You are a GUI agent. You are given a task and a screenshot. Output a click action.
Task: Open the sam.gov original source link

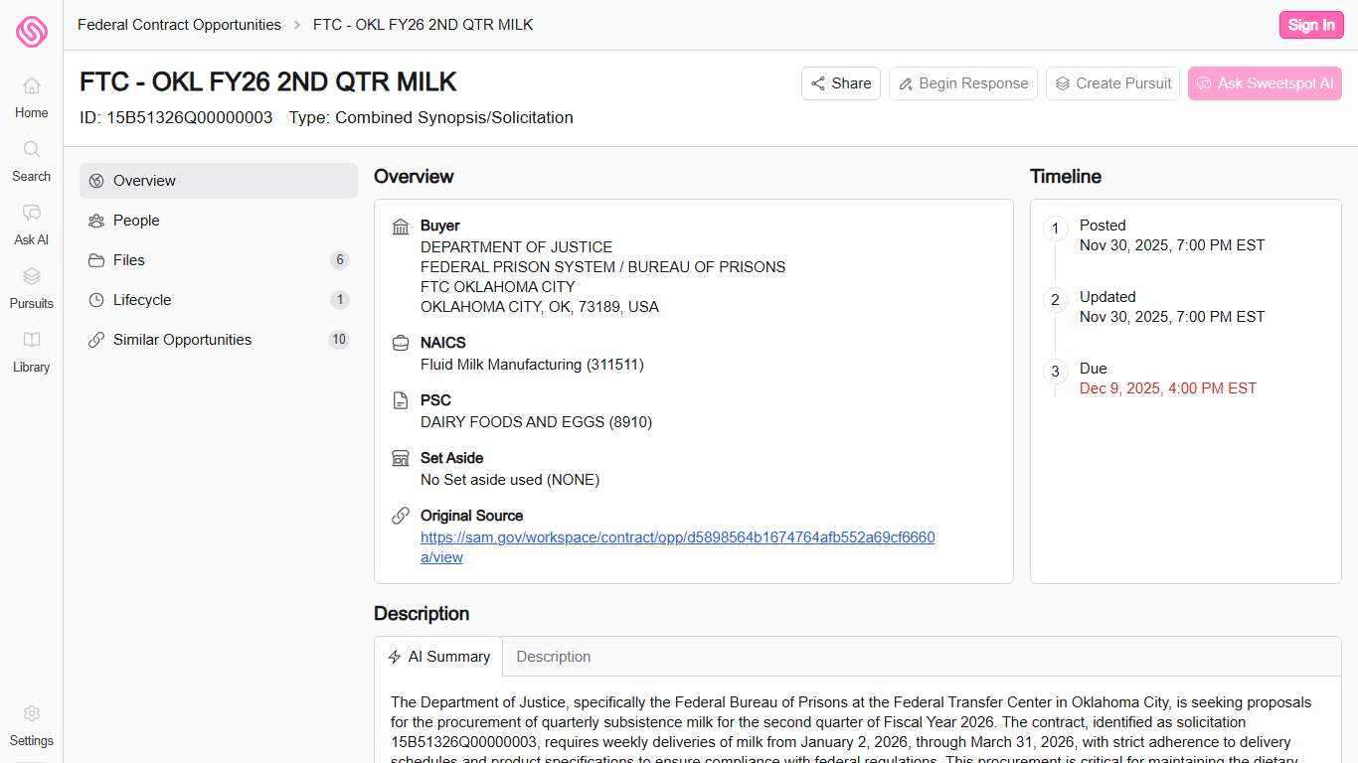click(x=677, y=537)
